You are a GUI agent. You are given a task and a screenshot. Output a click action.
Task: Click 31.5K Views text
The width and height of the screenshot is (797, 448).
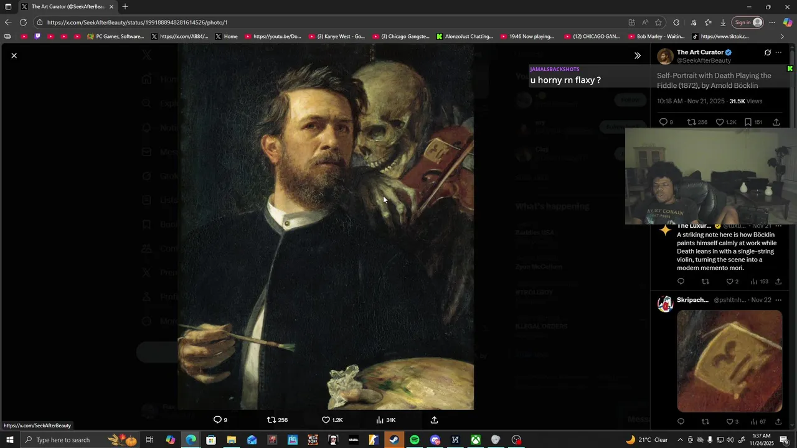click(x=745, y=101)
